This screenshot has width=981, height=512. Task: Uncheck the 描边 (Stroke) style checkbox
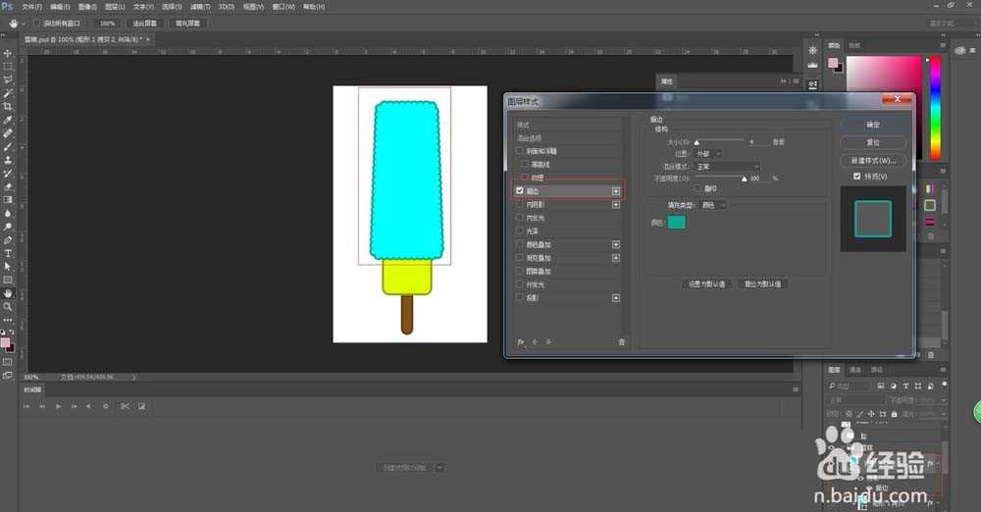(520, 191)
